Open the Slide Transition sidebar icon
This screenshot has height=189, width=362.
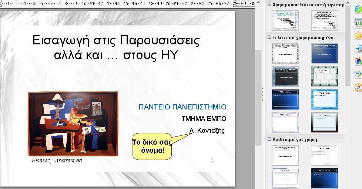point(358,48)
